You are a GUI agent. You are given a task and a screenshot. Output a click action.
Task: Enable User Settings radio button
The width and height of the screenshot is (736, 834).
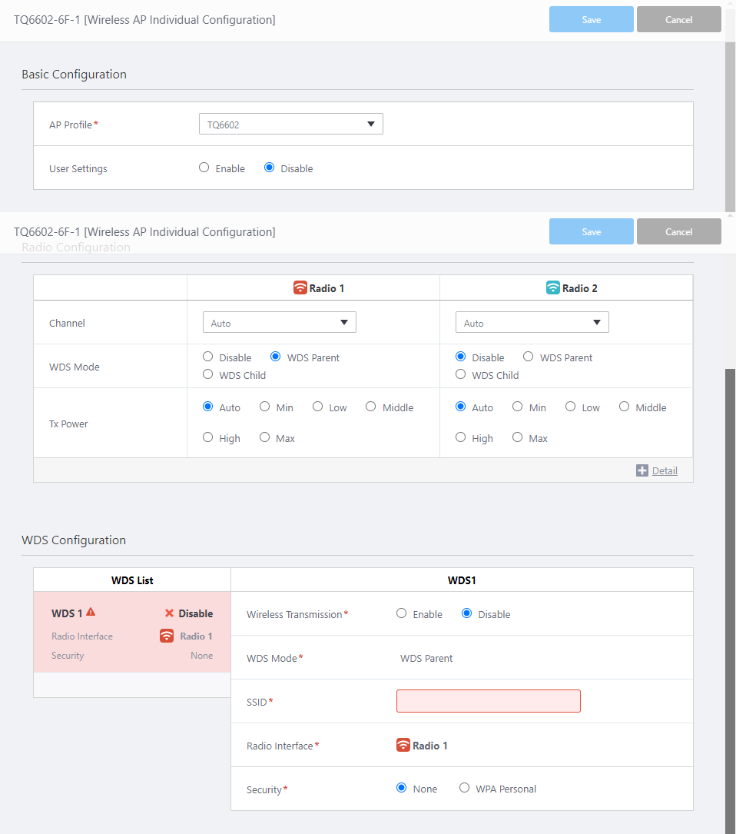(x=204, y=168)
